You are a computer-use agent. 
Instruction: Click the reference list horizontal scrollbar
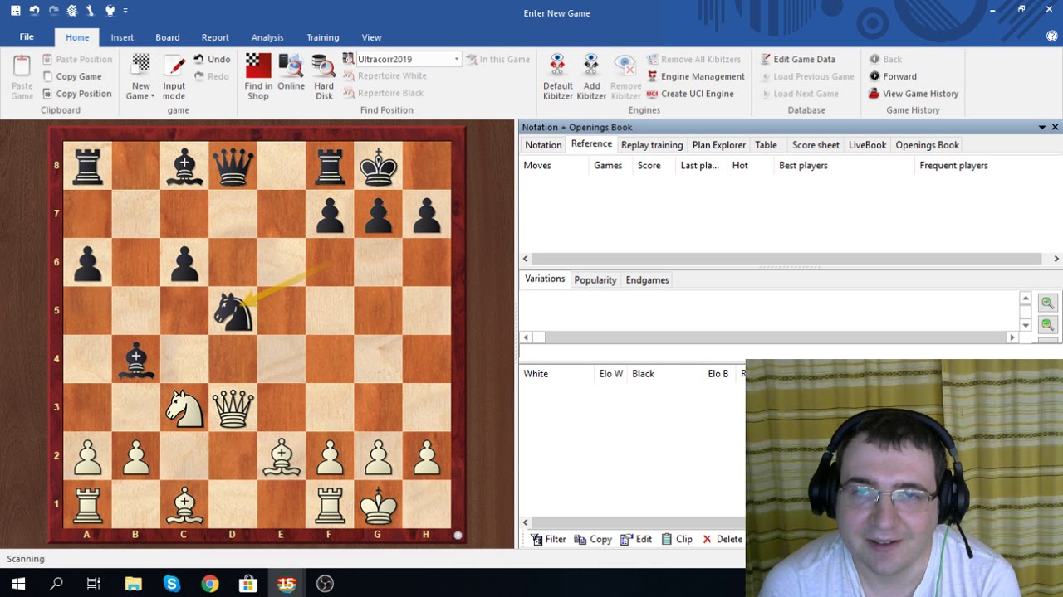pyautogui.click(x=786, y=259)
